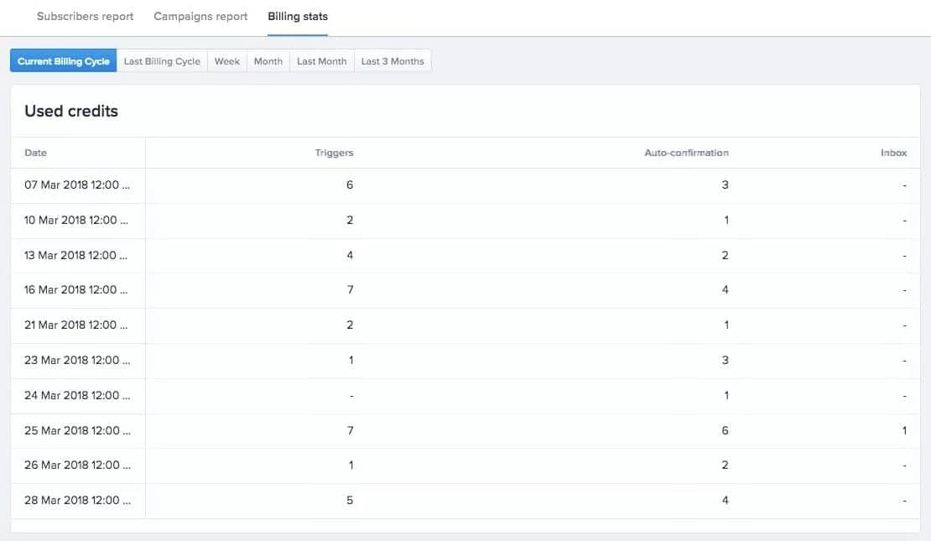View the Last 3 Months range
931x541 pixels.
(x=393, y=61)
